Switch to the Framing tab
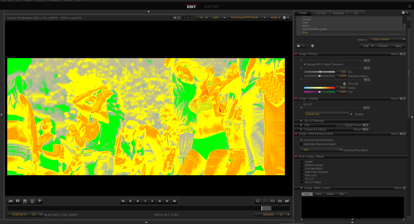 [321, 13]
